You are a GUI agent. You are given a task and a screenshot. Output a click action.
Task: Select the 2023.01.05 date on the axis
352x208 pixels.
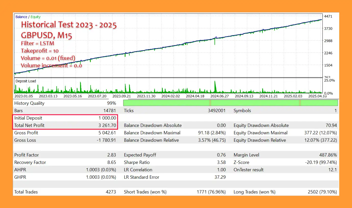click(x=23, y=96)
